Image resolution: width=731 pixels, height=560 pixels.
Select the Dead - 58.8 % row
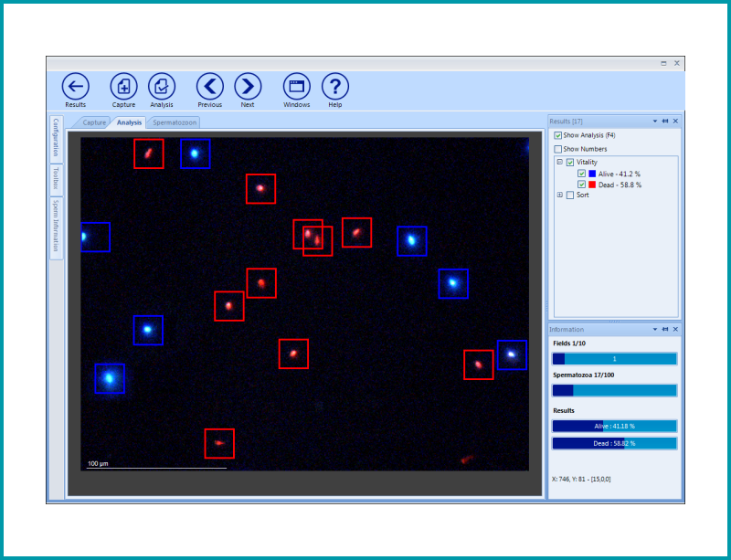[x=620, y=185]
